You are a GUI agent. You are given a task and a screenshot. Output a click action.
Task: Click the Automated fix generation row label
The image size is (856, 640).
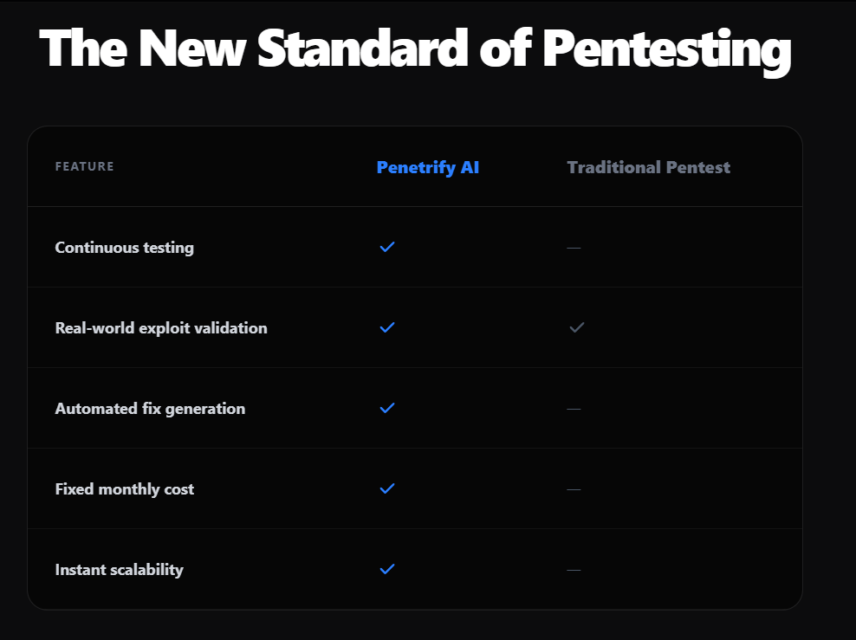[x=150, y=408]
